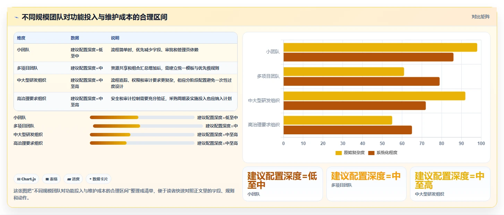Click 小团队 brown 系统化程度 bar in chart
The image size is (504, 215).
(x=368, y=57)
